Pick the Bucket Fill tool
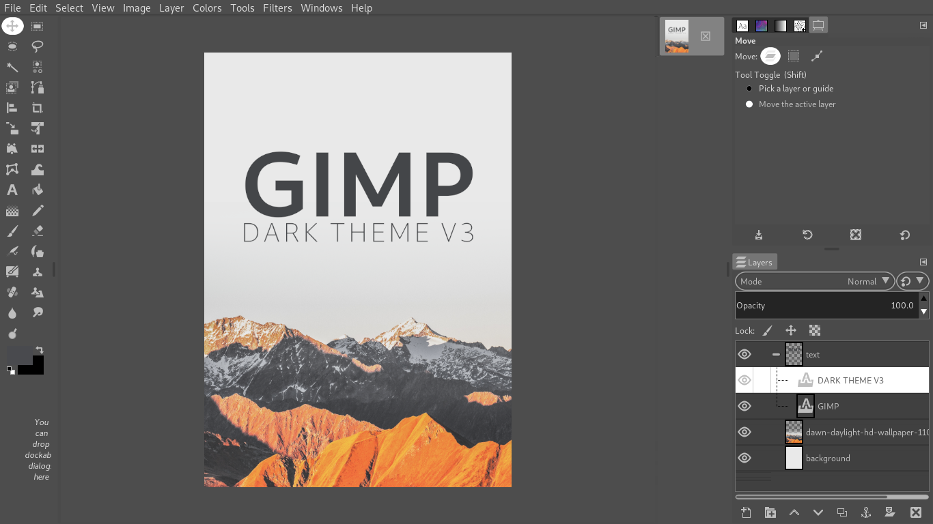 [38, 190]
